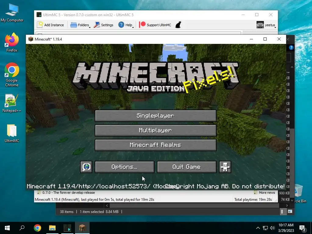Maximize the Minecraft 1.19.4 window
The image size is (312, 234).
(x=265, y=39)
